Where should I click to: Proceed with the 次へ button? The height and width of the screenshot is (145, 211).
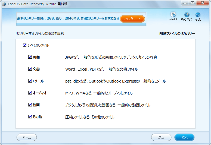click(185, 137)
